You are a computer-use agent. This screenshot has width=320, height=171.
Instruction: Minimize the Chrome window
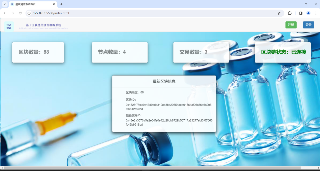pyautogui.click(x=297, y=4)
